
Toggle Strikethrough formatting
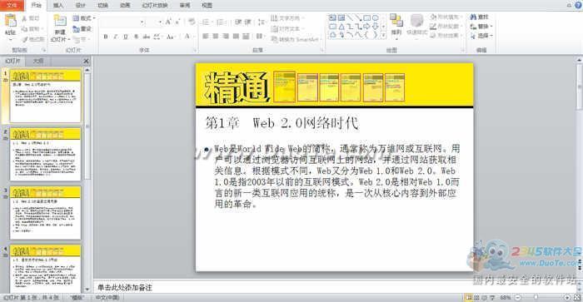point(146,37)
